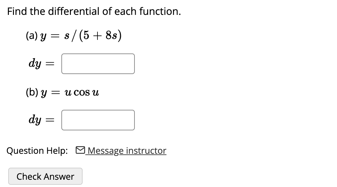
Task: Click inside the dy field under s/(5+8s)
Action: 98,64
